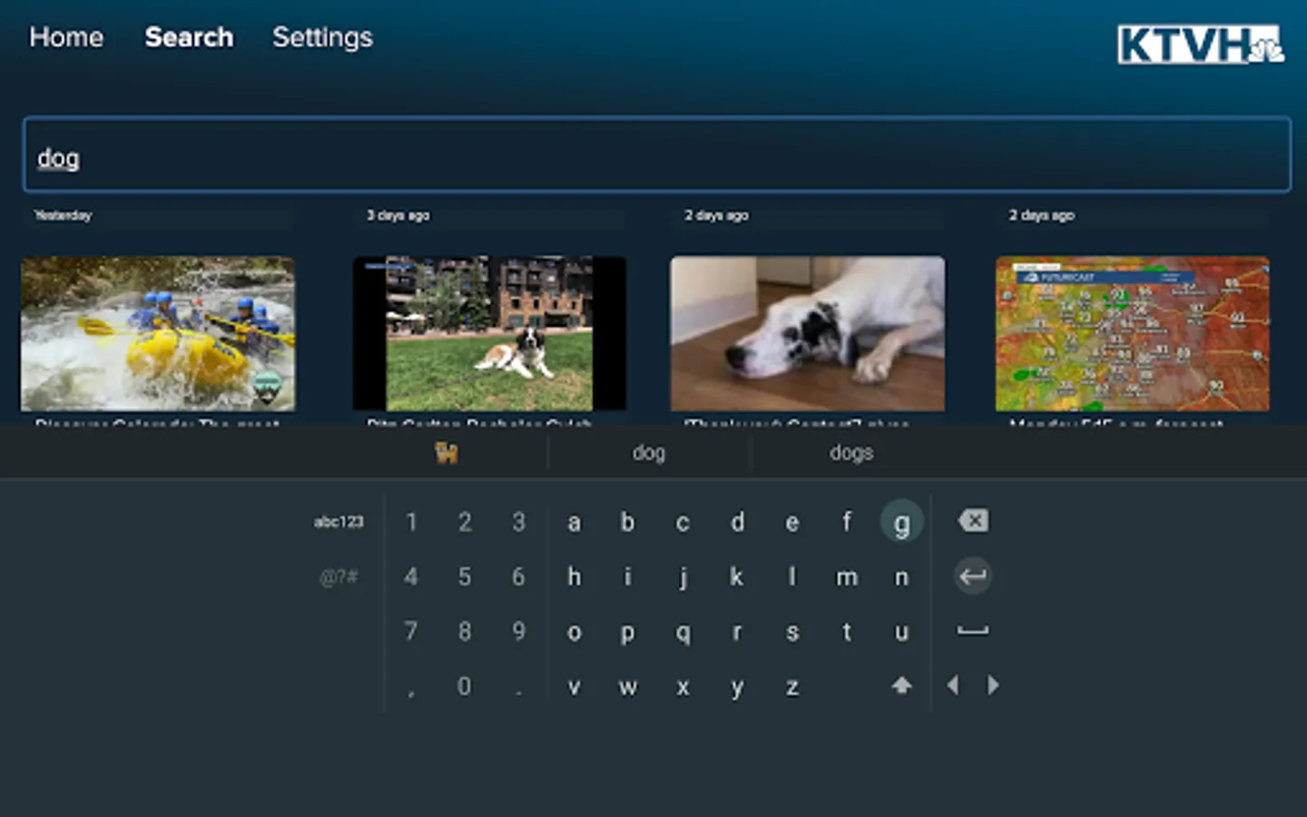The width and height of the screenshot is (1307, 817).
Task: Tap the highlighted g key
Action: point(901,522)
